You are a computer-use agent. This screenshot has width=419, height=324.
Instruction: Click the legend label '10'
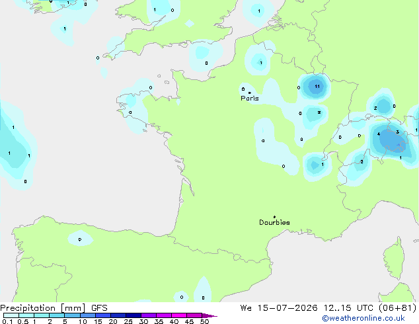point(83,321)
